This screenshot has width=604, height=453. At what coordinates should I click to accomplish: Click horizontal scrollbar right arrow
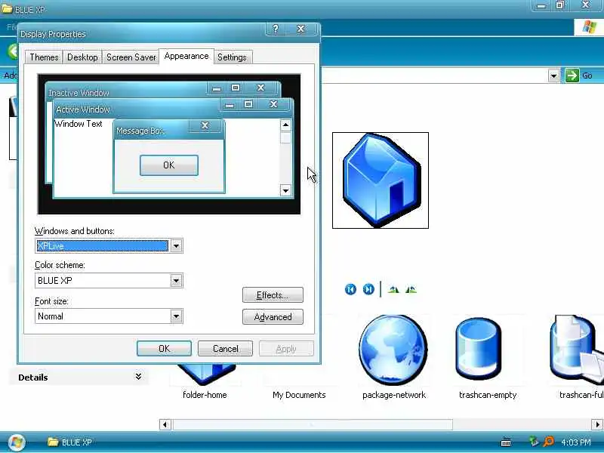click(597, 424)
